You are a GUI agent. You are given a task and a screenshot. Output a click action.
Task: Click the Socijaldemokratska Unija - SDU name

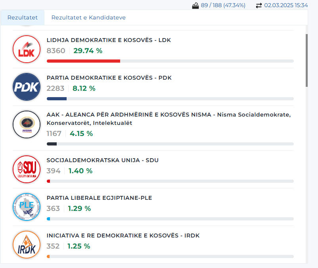[x=102, y=160]
